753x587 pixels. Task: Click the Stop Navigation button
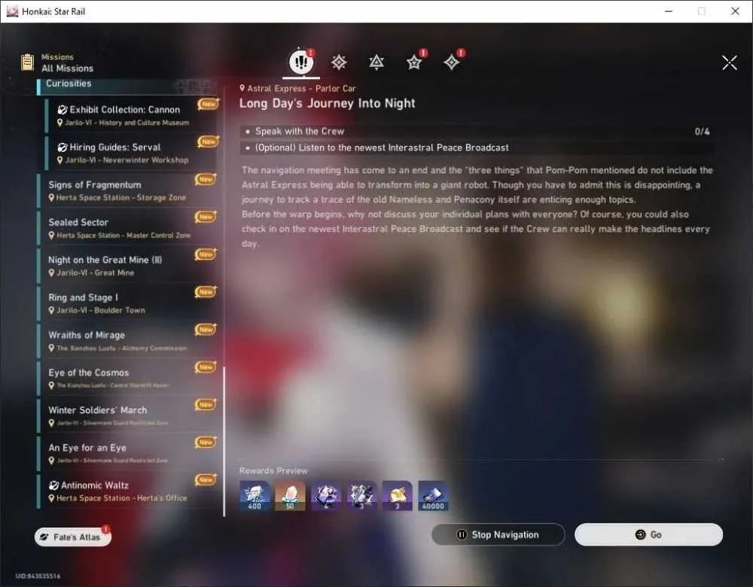tap(498, 534)
